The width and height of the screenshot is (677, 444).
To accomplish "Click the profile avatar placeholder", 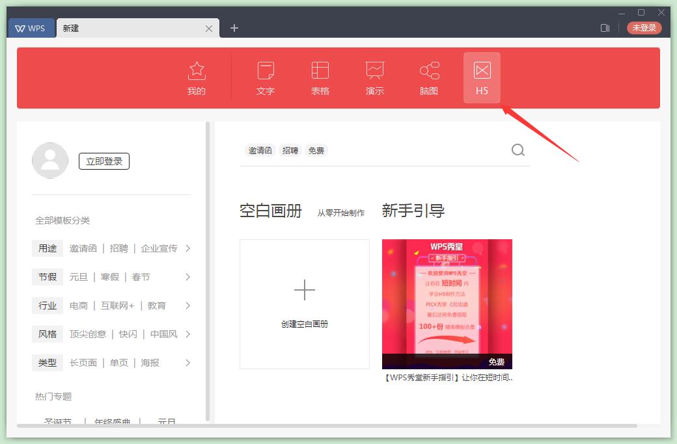I will click(50, 160).
